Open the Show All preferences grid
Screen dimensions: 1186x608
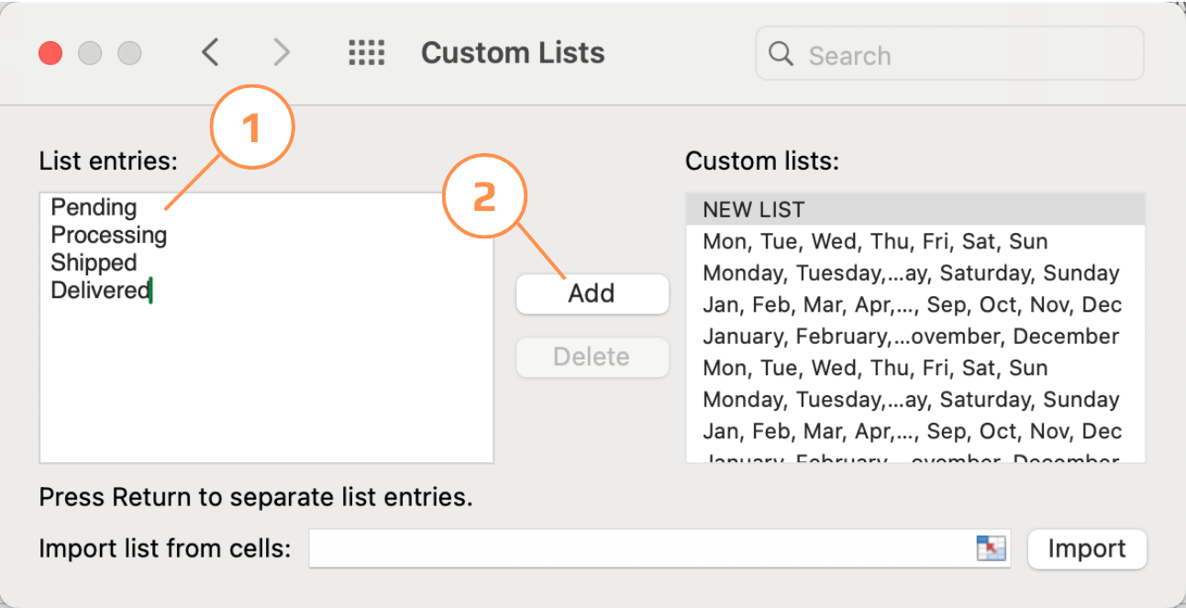pos(367,53)
